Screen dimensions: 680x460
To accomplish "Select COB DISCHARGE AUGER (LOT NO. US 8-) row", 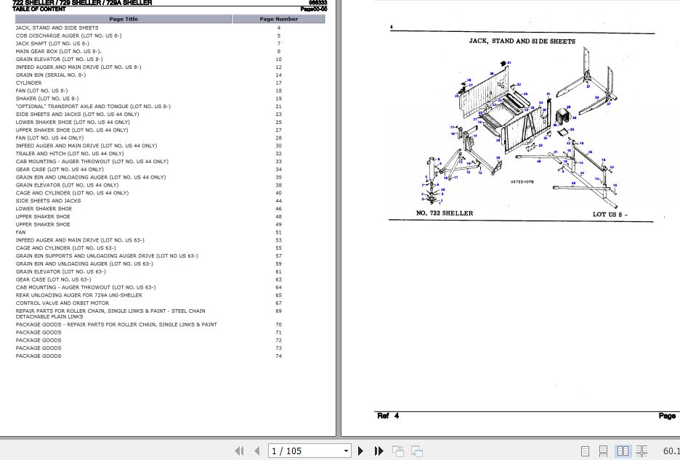I will pos(68,36).
